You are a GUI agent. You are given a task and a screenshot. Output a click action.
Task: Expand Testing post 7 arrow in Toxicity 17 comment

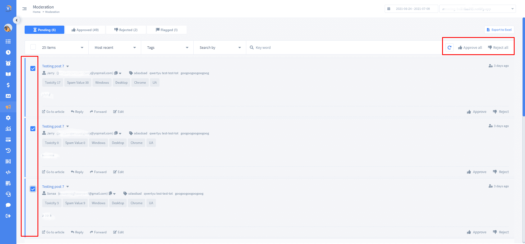[68, 66]
